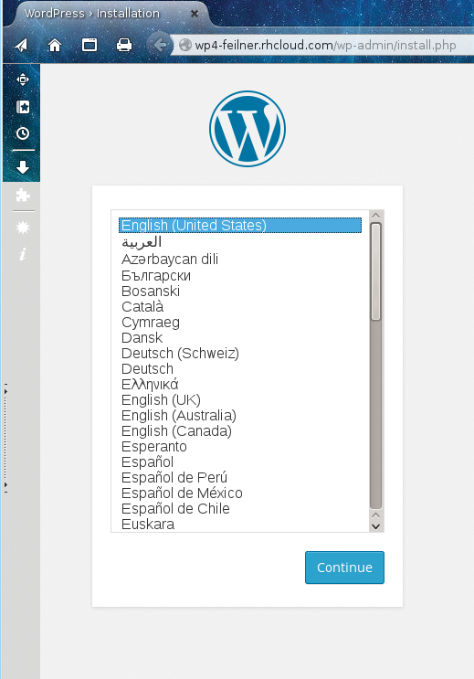Image resolution: width=474 pixels, height=679 pixels.
Task: Click the sidebar burst/star settings icon
Action: pyautogui.click(x=23, y=227)
